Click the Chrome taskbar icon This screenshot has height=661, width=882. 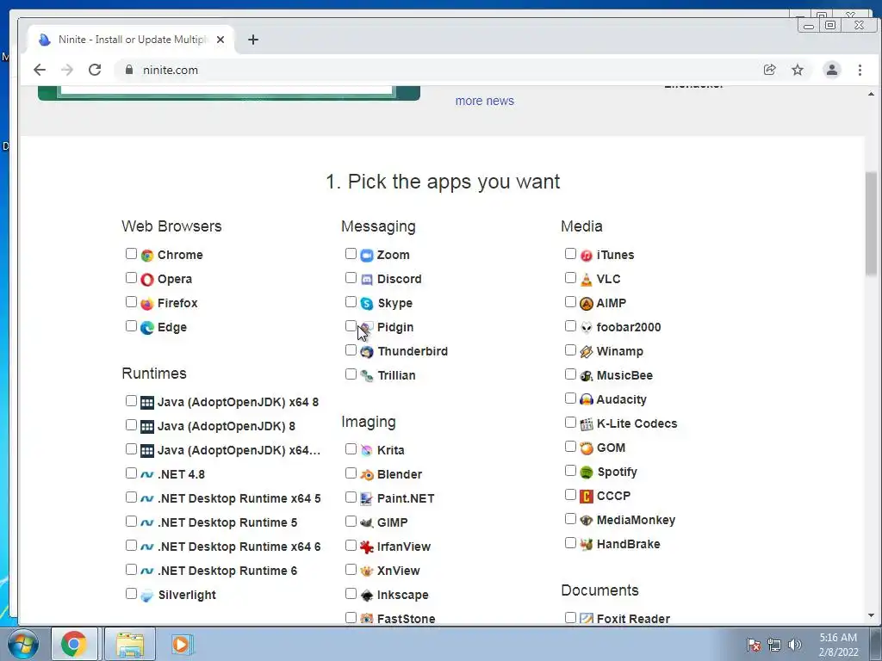pos(74,644)
